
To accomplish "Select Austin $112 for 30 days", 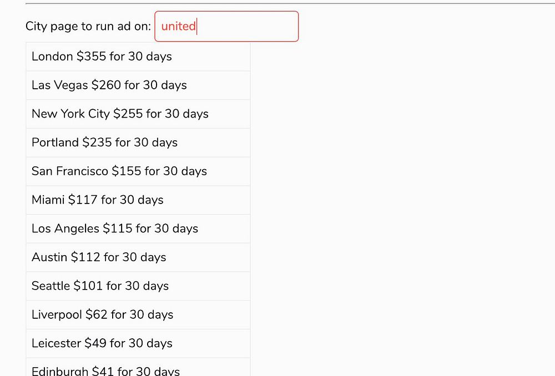I will coord(138,257).
